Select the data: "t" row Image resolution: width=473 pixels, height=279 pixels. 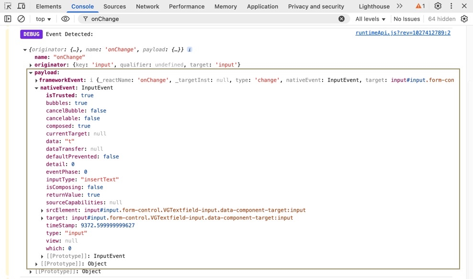coord(60,141)
